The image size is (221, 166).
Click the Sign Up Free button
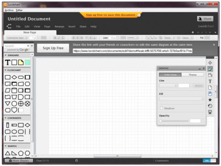coord(53,48)
